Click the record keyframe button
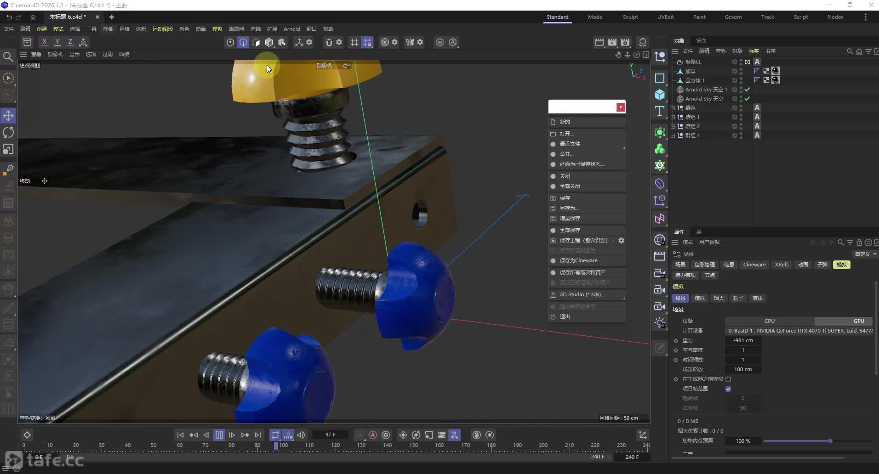This screenshot has width=879, height=474. coord(360,435)
